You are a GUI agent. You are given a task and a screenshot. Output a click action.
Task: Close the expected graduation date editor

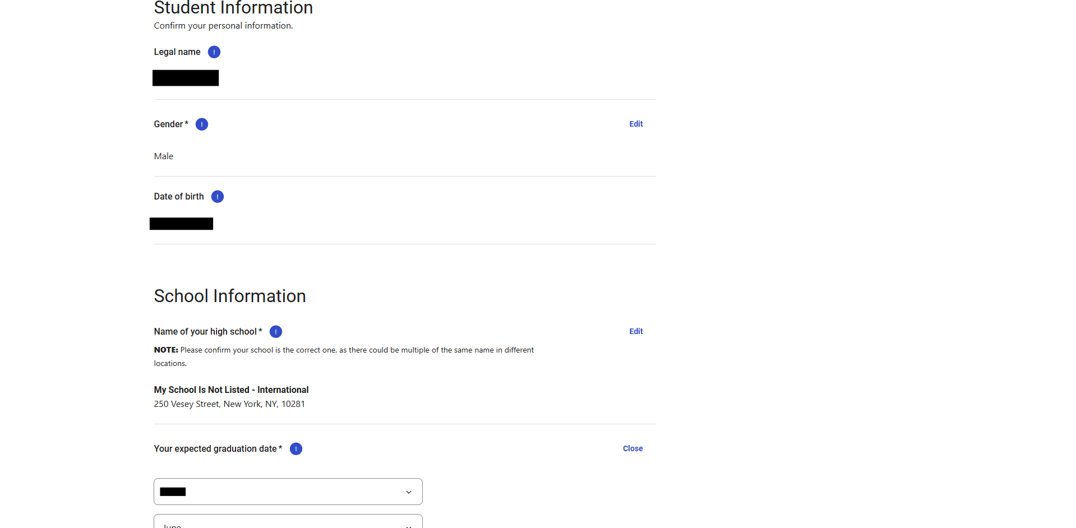(632, 448)
